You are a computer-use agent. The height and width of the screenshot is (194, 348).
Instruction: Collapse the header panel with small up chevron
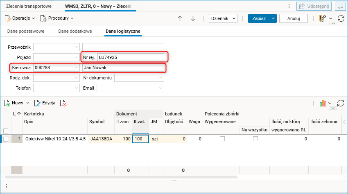(333, 23)
